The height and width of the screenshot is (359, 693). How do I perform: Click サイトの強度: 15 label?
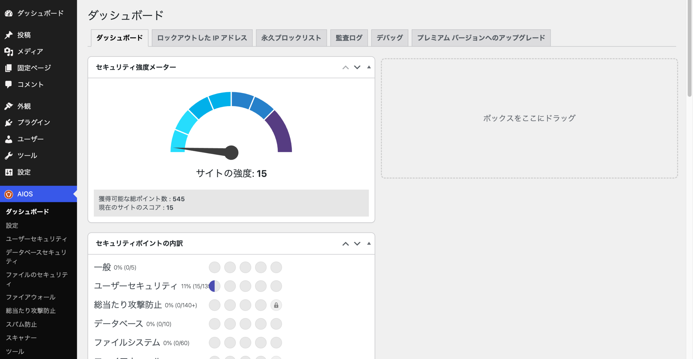(x=231, y=174)
